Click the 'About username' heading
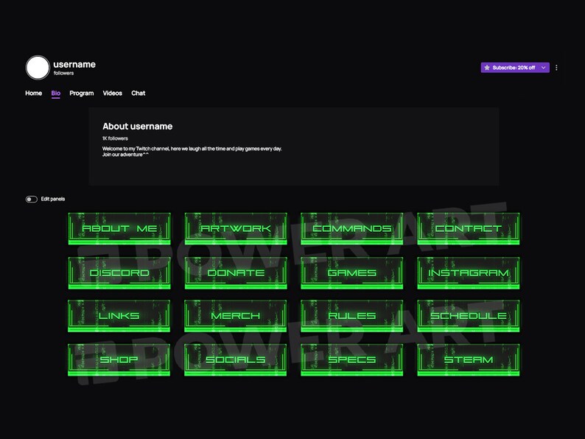The image size is (585, 439). (137, 127)
